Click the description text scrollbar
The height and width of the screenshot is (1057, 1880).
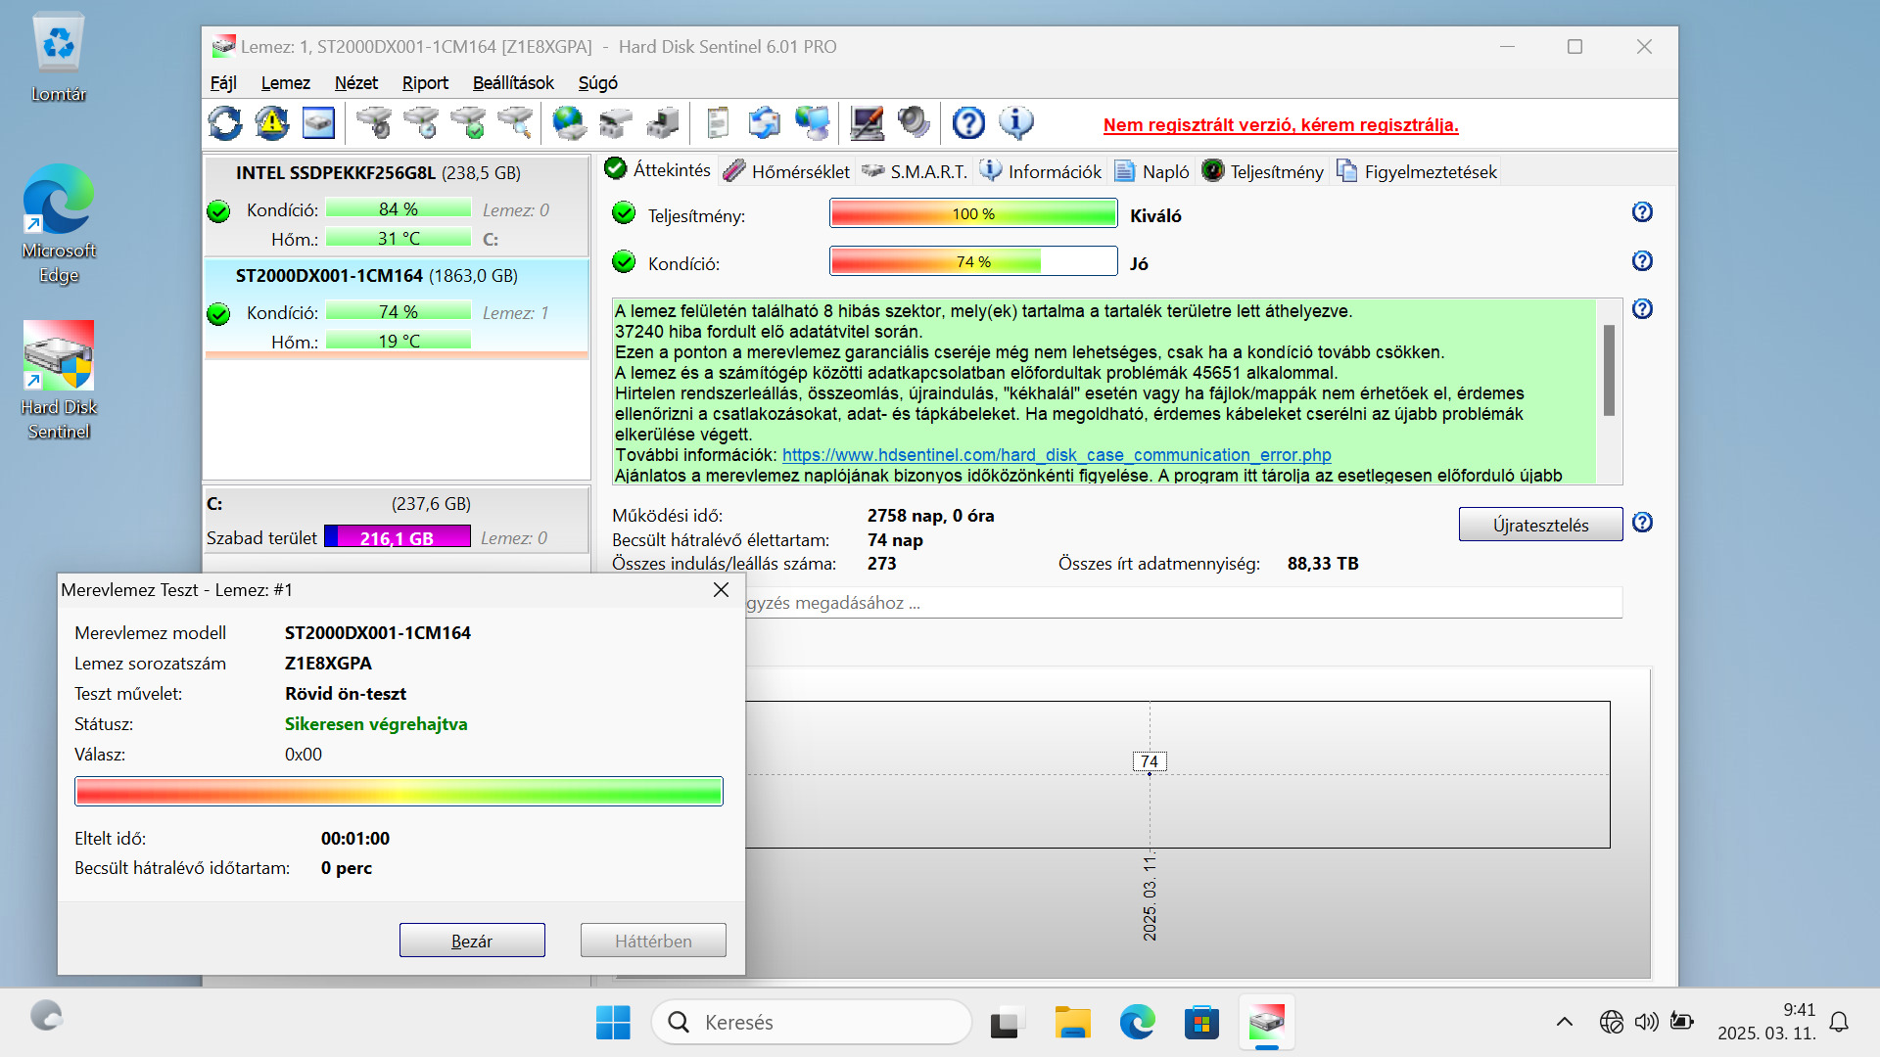pyautogui.click(x=1609, y=372)
